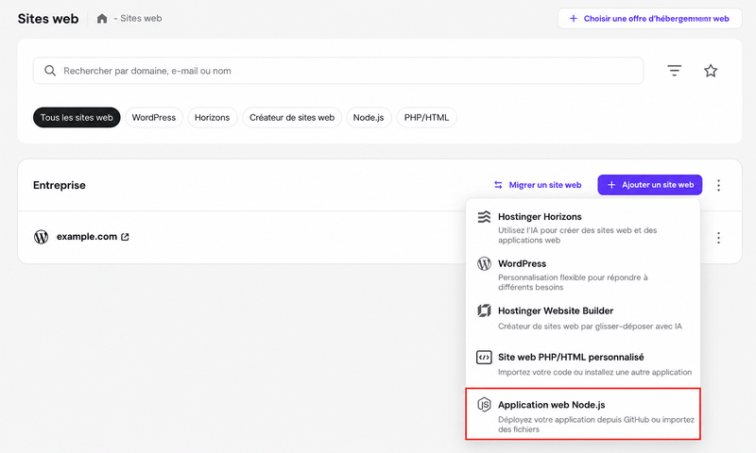Click the Sites web page title
756x453 pixels.
[x=48, y=19]
